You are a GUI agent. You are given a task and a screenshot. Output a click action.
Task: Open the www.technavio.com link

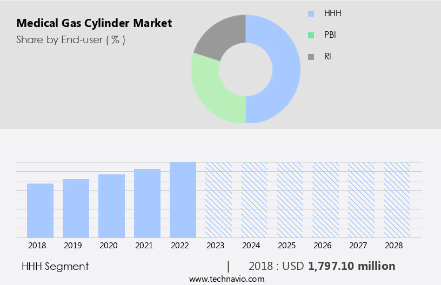(226, 279)
